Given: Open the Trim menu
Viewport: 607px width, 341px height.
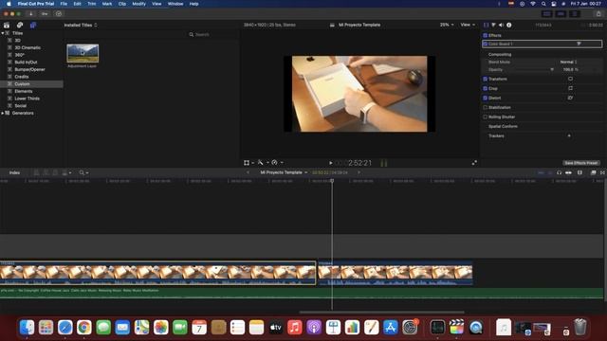Looking at the screenshot, I should (x=92, y=4).
